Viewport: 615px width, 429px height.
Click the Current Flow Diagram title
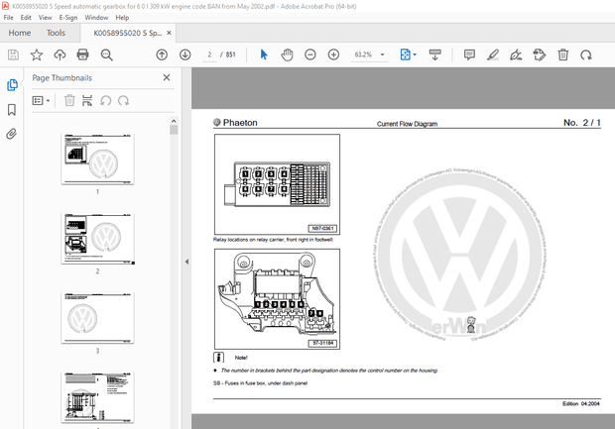[x=407, y=124]
